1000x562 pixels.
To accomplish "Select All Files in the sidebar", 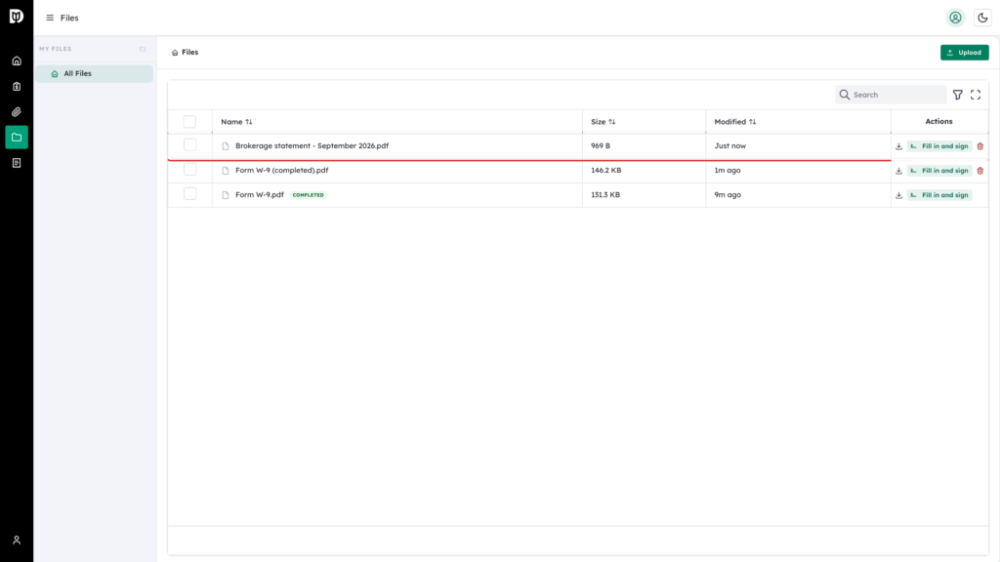I will point(94,74).
